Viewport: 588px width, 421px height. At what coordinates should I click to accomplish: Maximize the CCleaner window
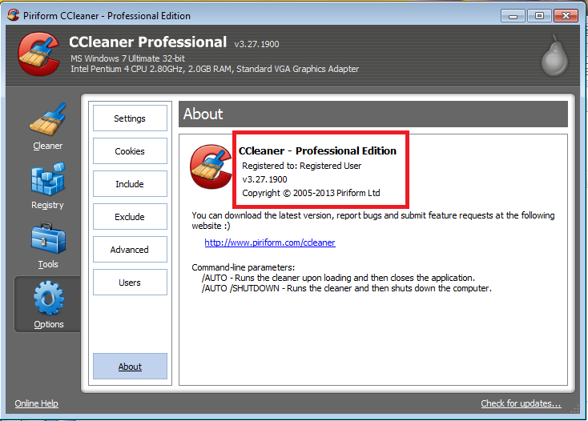[539, 16]
